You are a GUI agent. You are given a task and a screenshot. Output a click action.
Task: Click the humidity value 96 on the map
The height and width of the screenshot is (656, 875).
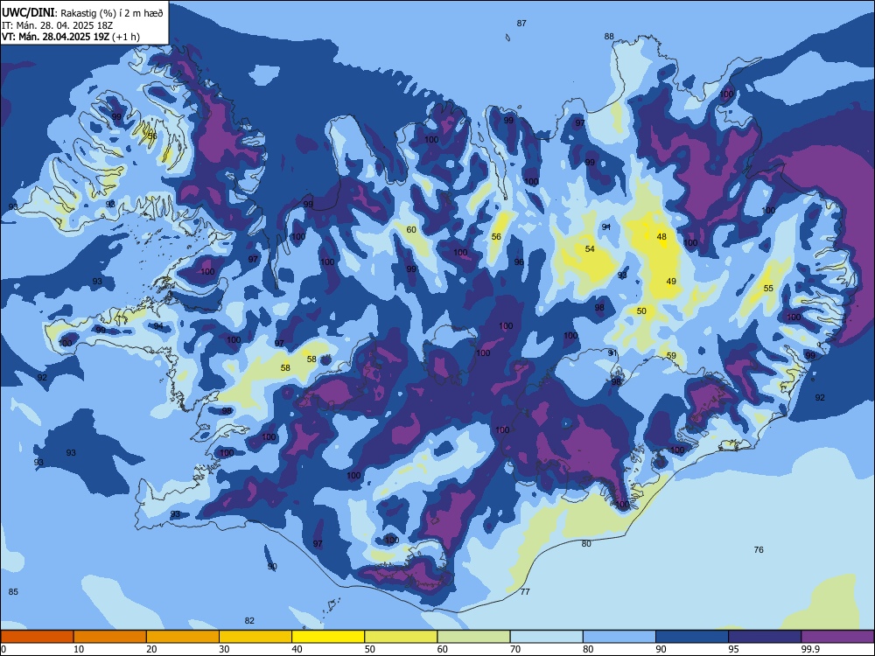[x=519, y=262]
